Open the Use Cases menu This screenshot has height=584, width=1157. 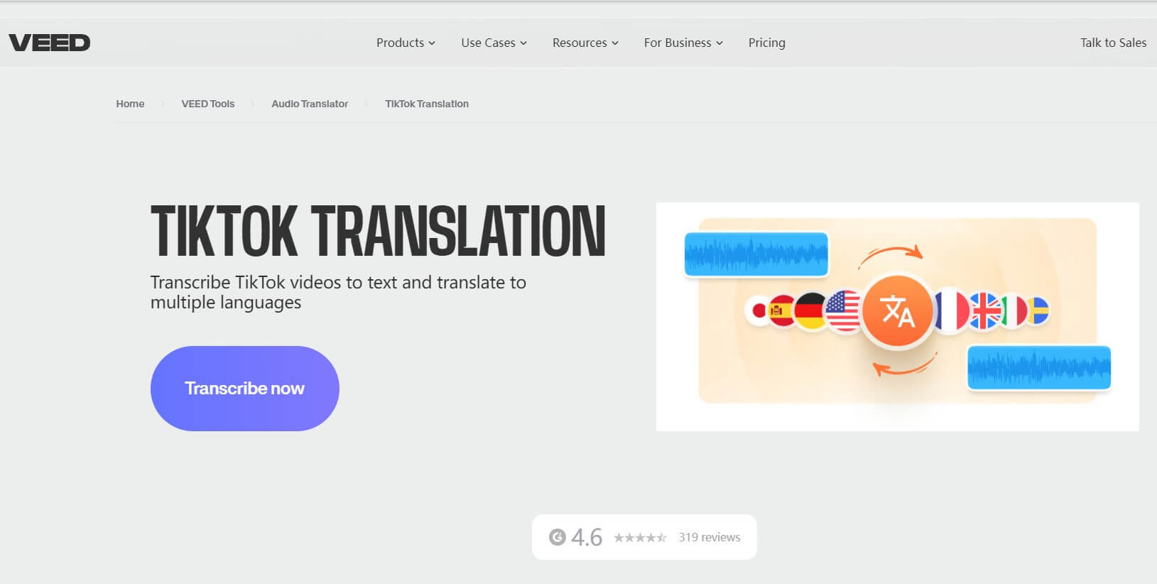tap(494, 43)
